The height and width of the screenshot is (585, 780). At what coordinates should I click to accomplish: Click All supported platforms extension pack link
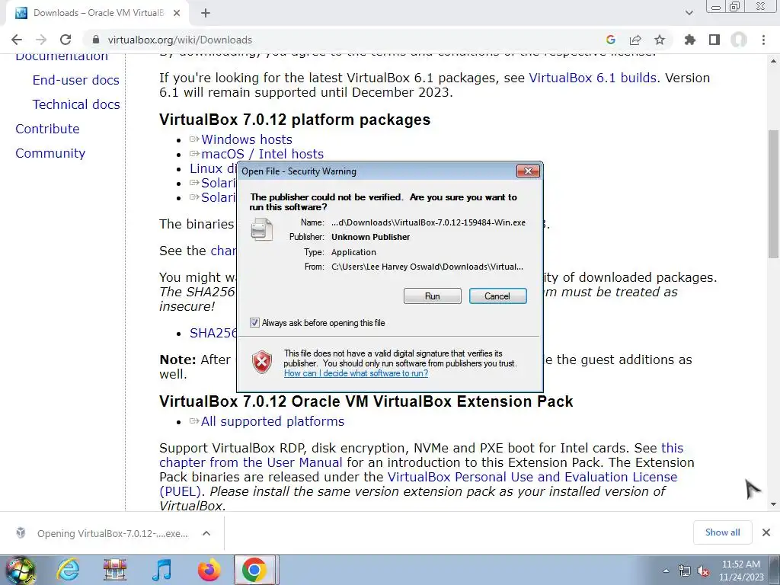click(272, 421)
